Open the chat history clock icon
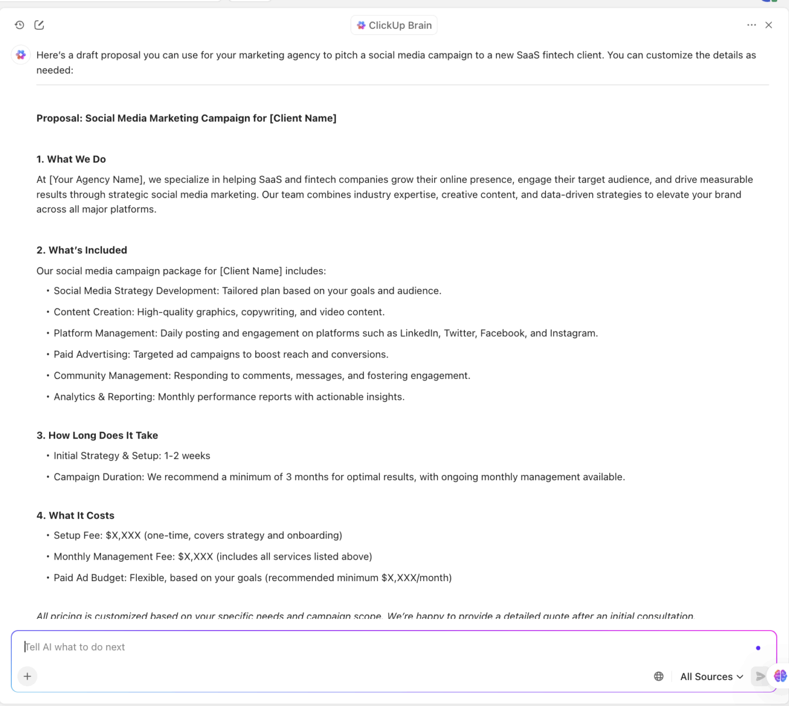 20,25
